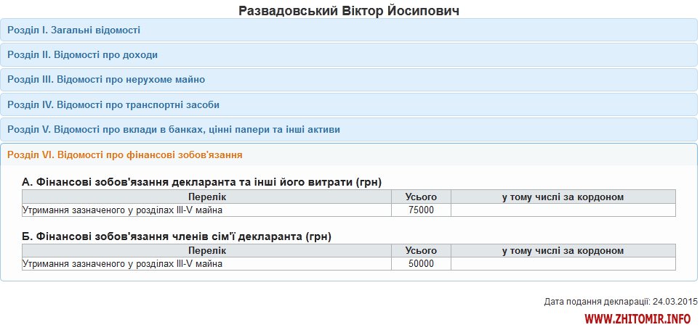Select the Усього column header in table A
The height and width of the screenshot is (330, 700).
[x=421, y=197]
